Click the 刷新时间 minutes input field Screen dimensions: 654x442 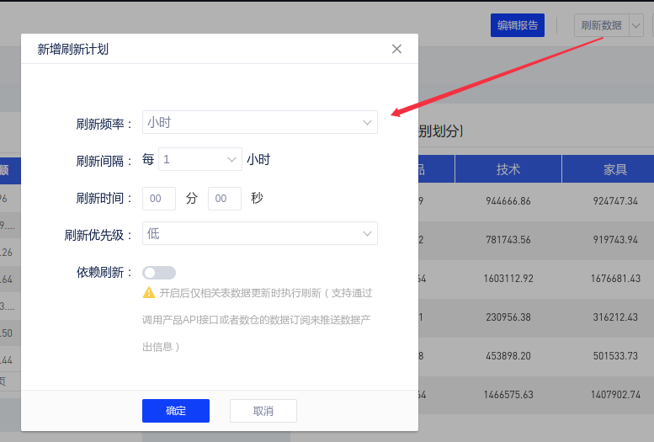coord(159,198)
